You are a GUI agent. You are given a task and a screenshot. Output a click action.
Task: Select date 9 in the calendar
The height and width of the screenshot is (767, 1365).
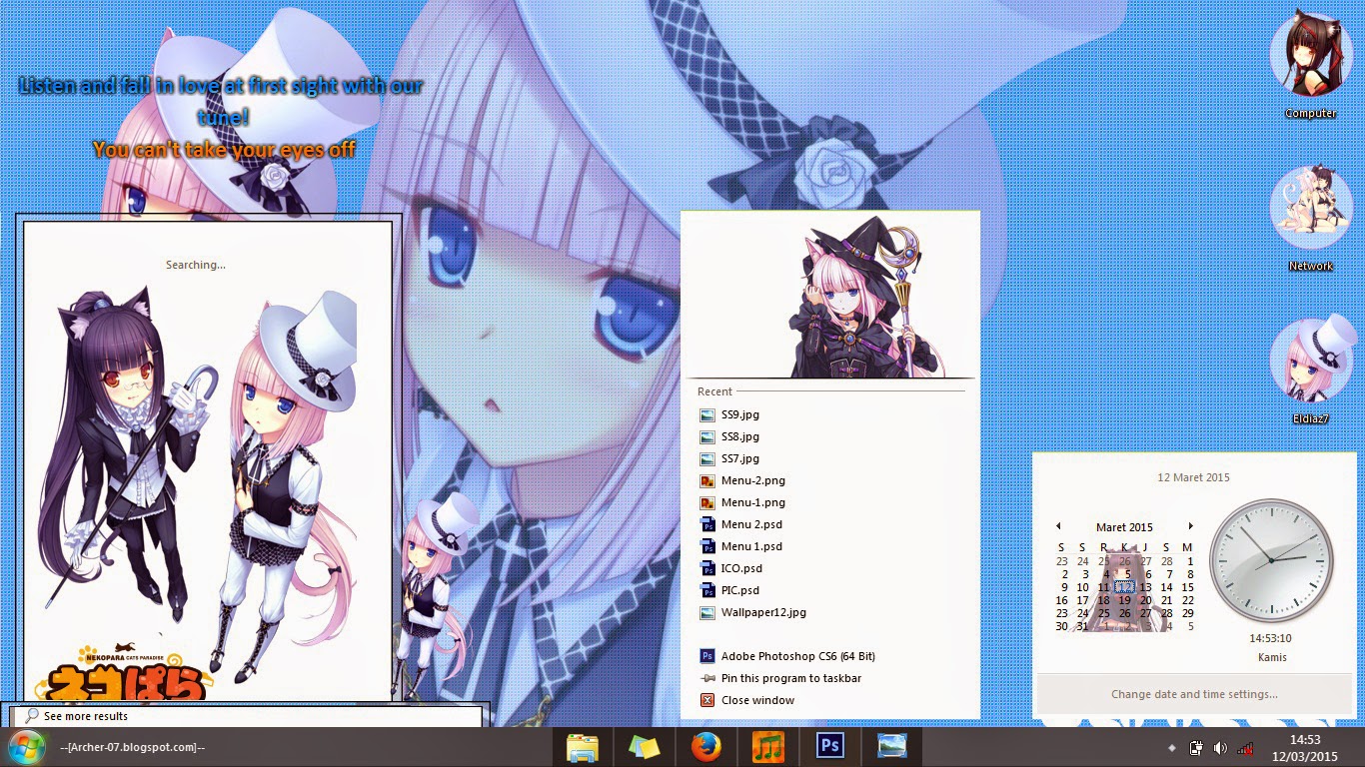1064,587
